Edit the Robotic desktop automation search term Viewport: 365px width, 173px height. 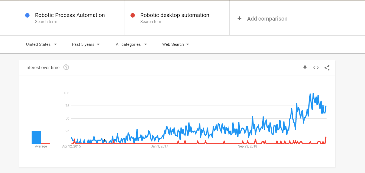(x=175, y=15)
